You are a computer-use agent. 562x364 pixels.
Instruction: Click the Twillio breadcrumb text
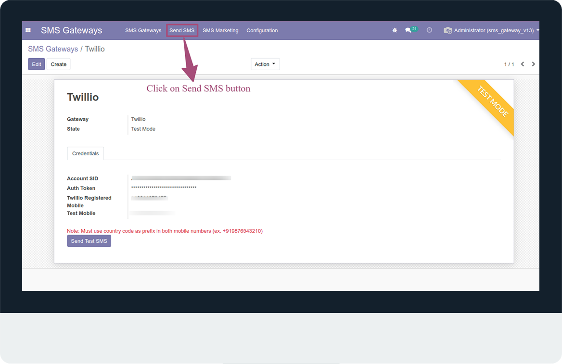[x=95, y=49]
